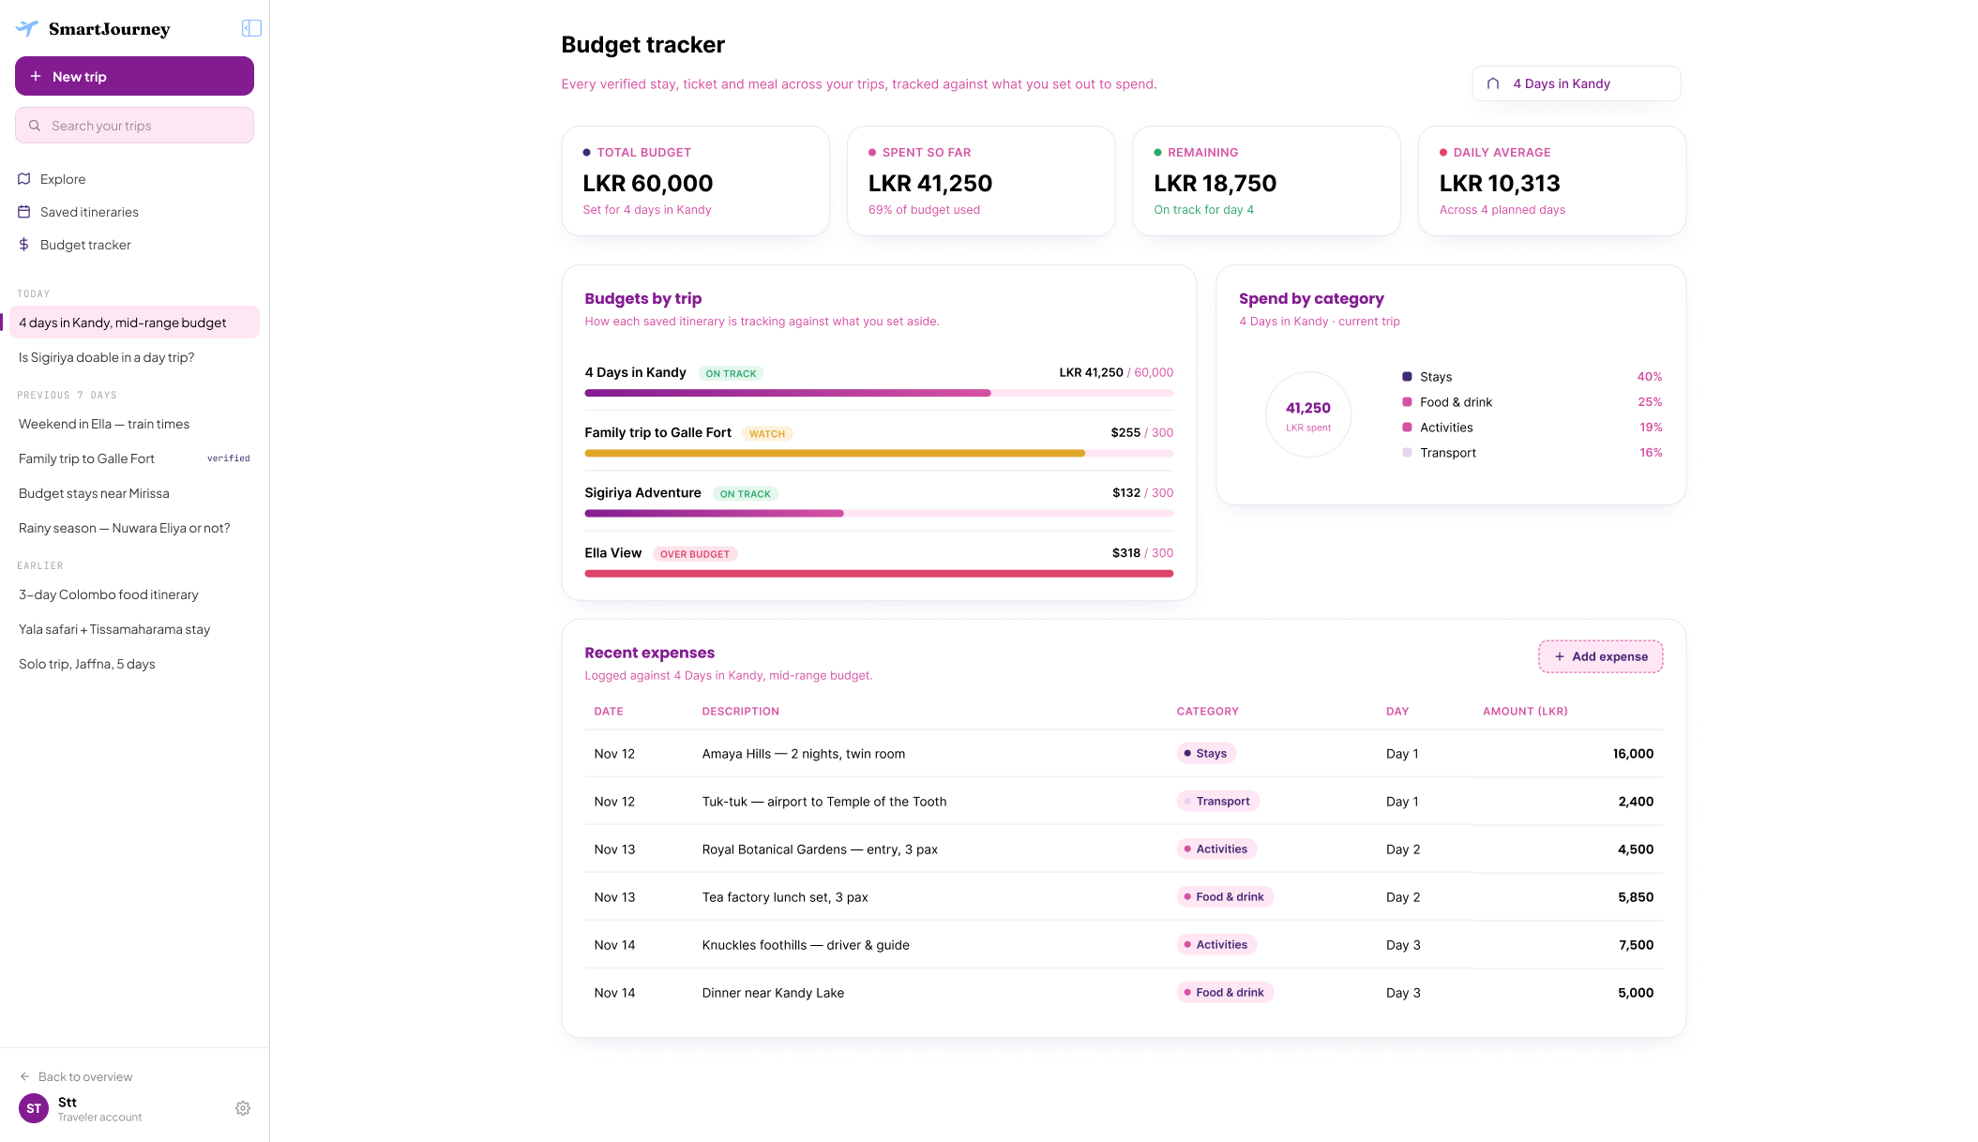Click the Total Budget LKR 60,000 card

click(x=695, y=181)
